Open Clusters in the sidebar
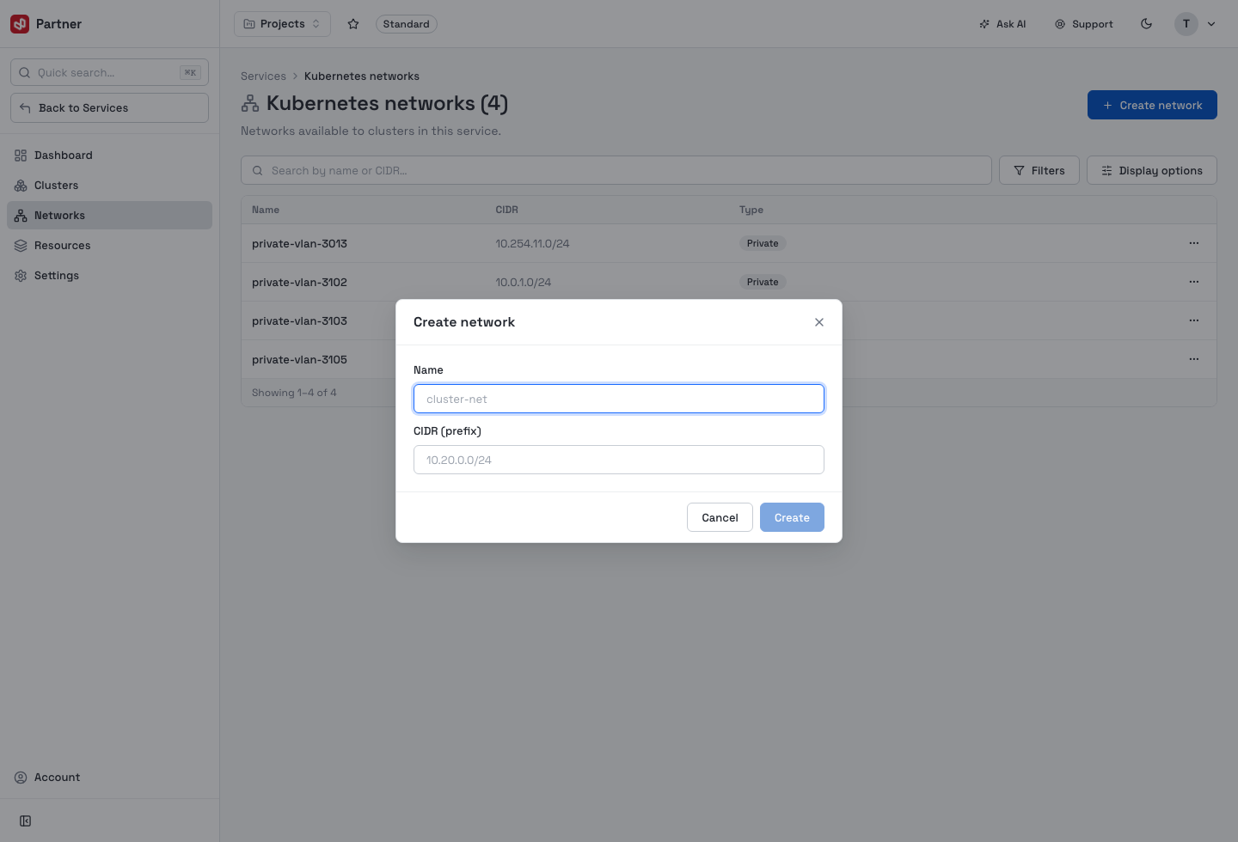 pos(109,186)
